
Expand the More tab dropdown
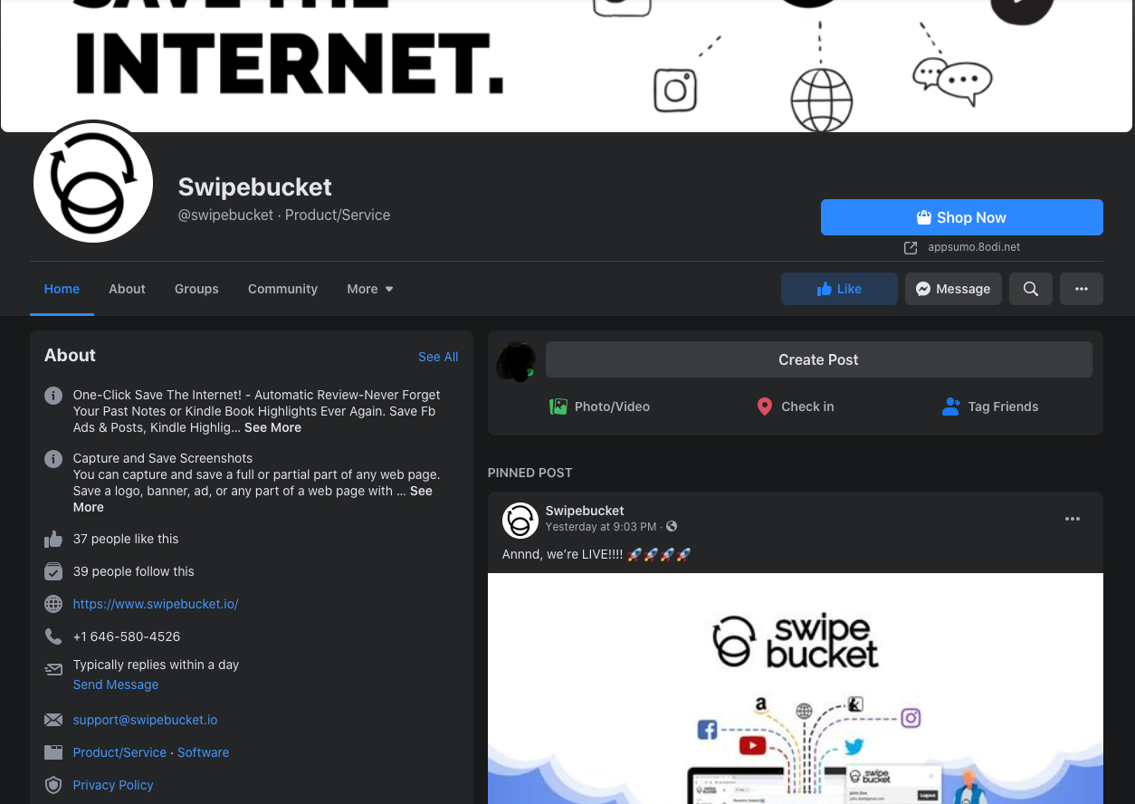click(370, 289)
